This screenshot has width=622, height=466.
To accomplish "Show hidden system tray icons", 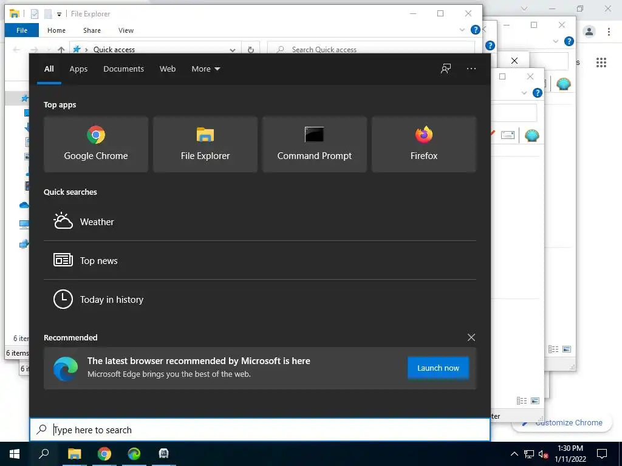I will (x=514, y=454).
